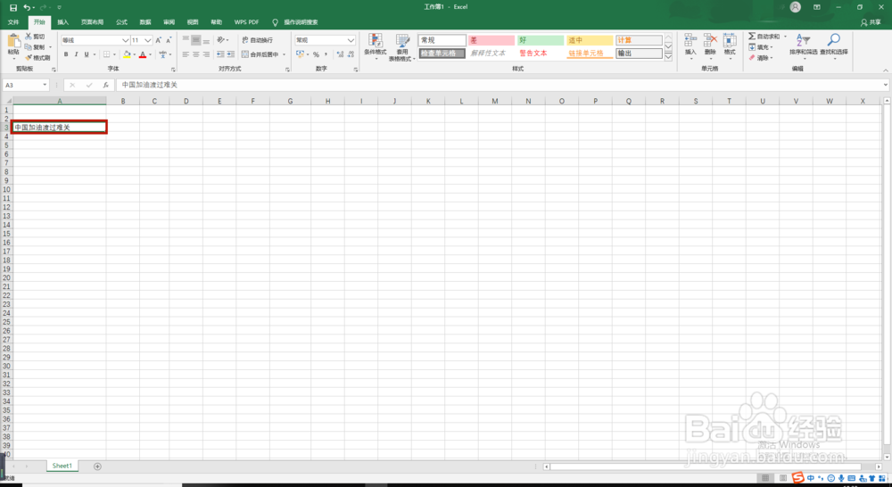Open the File (文件) tab
Viewport: 892px width, 487px height.
pos(13,22)
